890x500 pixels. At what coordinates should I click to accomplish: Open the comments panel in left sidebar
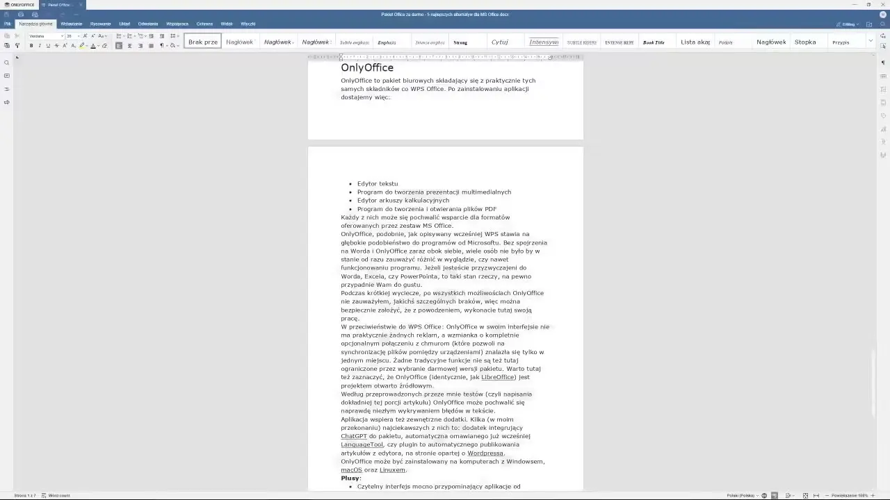click(x=7, y=76)
